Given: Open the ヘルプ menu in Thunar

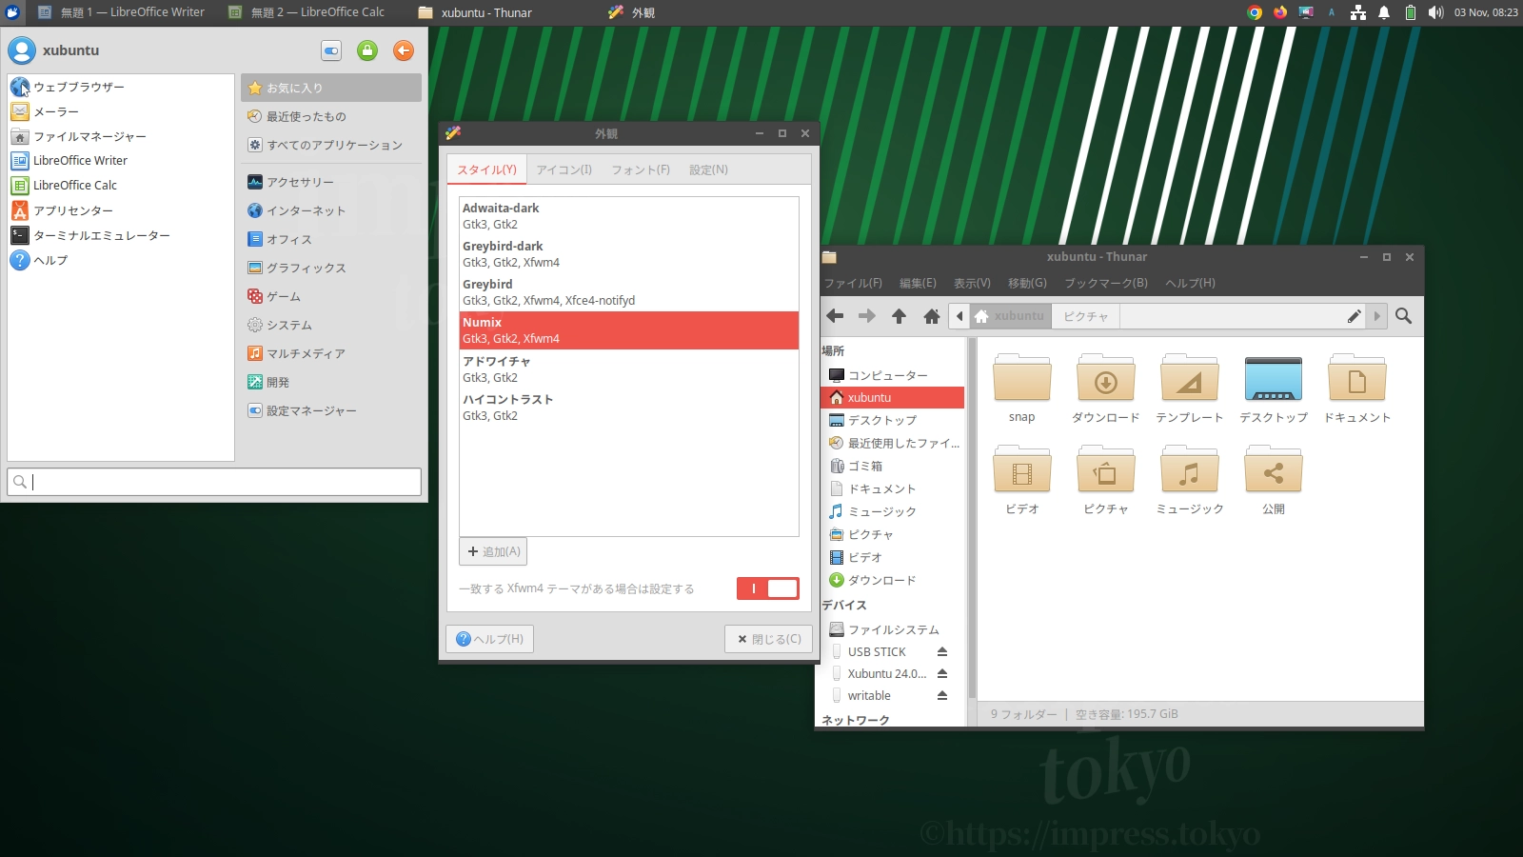Looking at the screenshot, I should [1191, 283].
